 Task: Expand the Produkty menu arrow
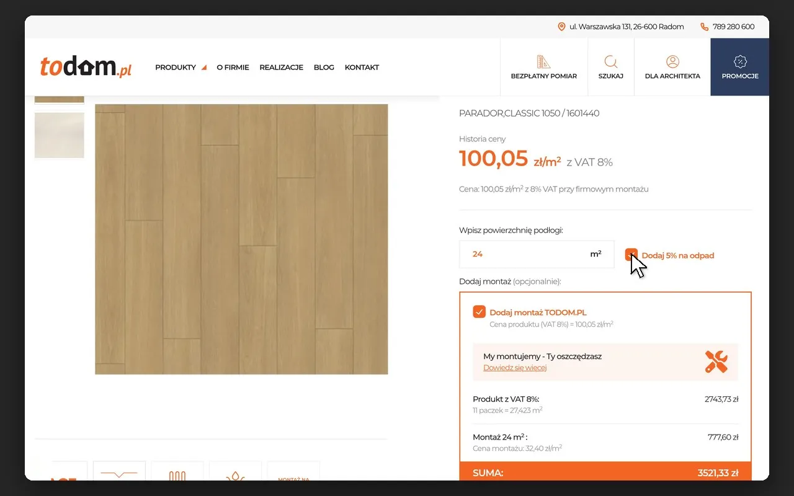[203, 68]
